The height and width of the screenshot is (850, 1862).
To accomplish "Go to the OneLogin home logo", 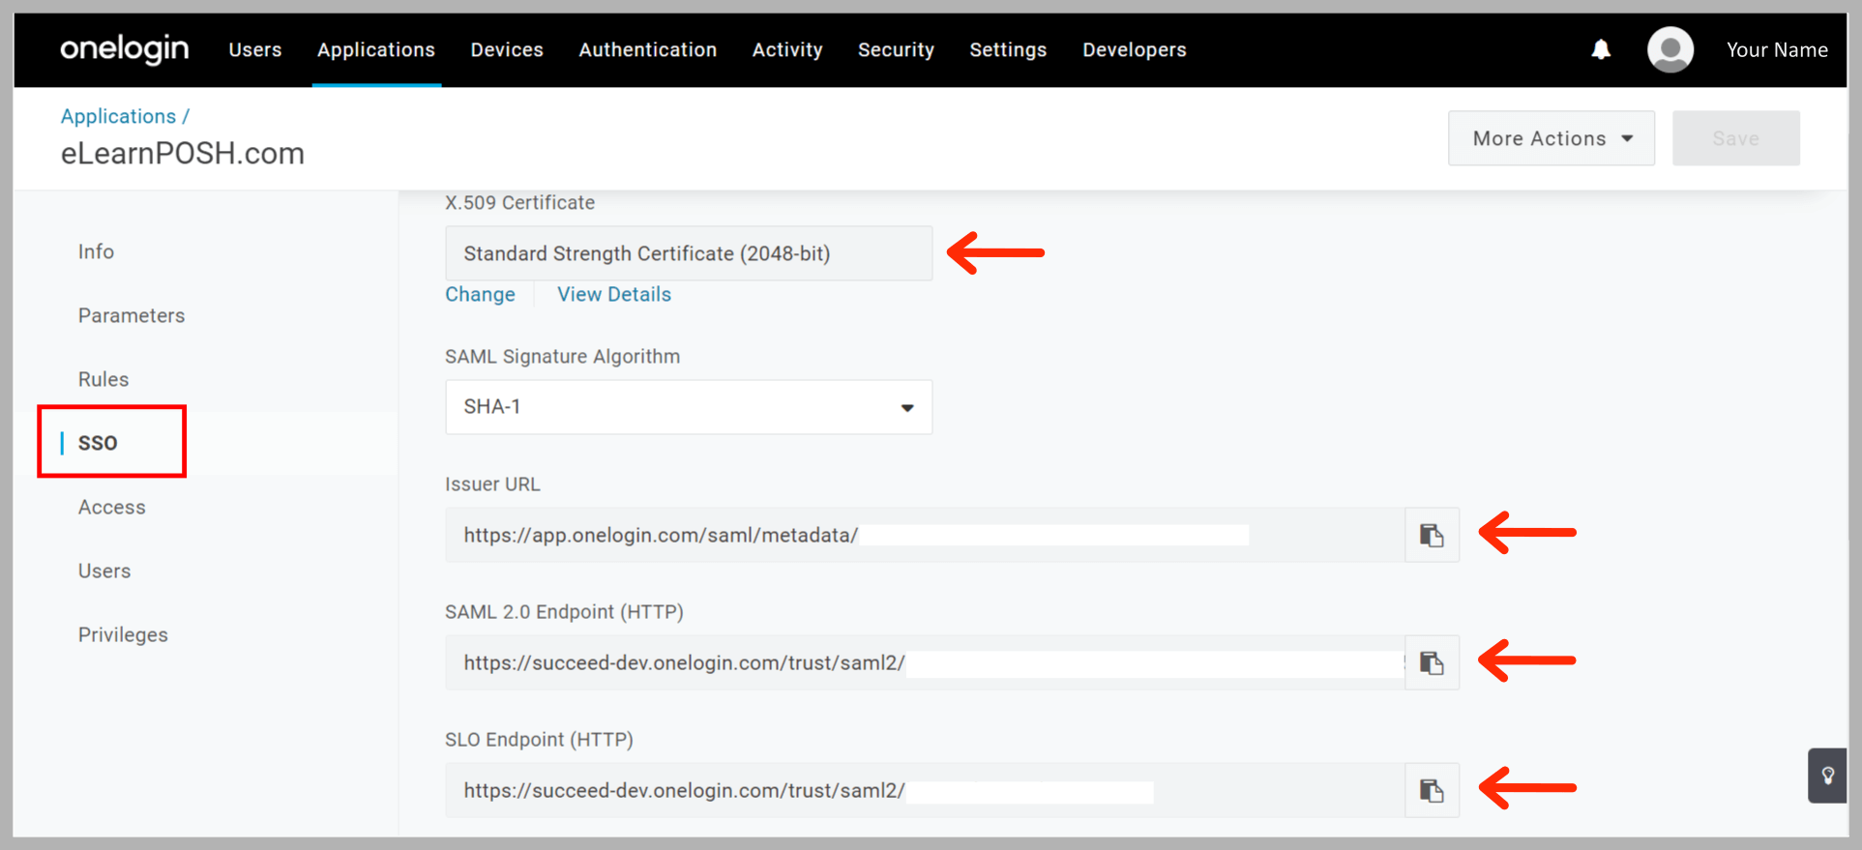I will tap(124, 49).
